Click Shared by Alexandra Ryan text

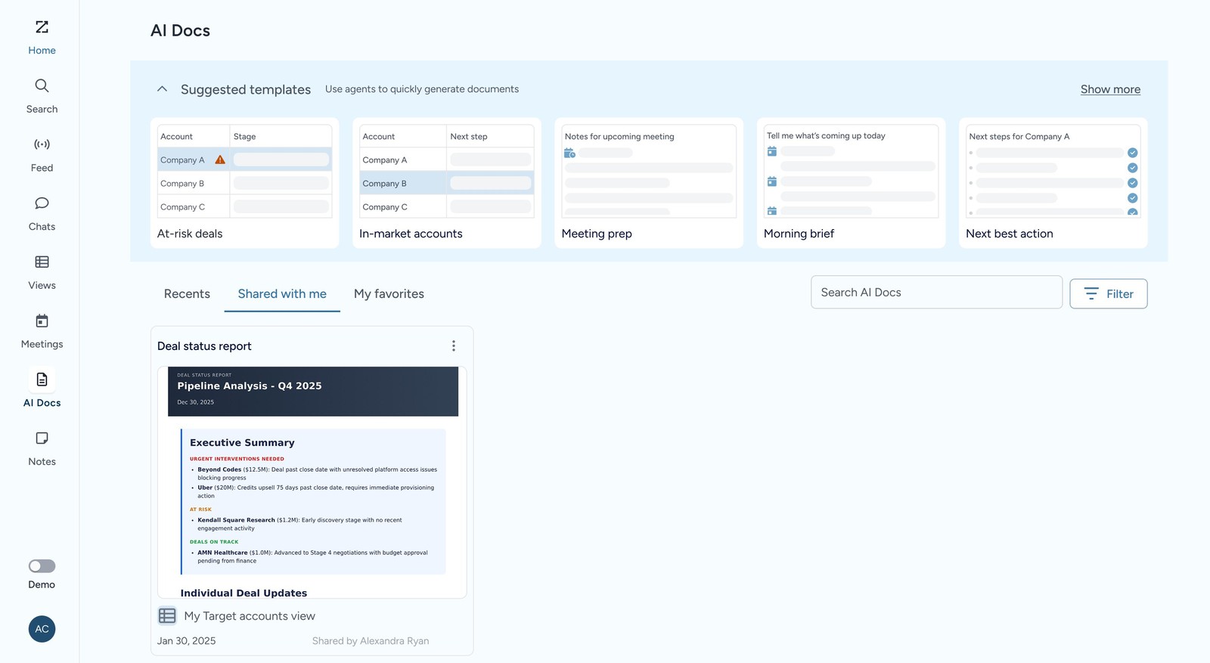point(371,641)
